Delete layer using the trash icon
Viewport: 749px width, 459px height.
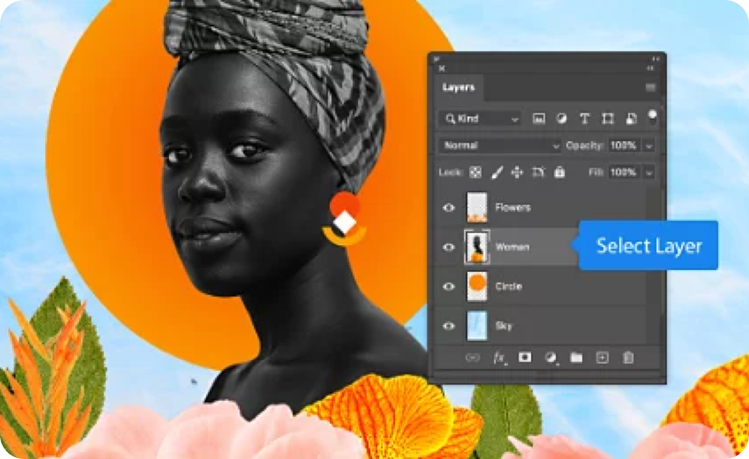(x=628, y=358)
